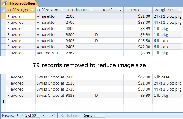Image resolution: width=183 pixels, height=119 pixels.
Task: Jump to last record navigation button
Action: 48,115
